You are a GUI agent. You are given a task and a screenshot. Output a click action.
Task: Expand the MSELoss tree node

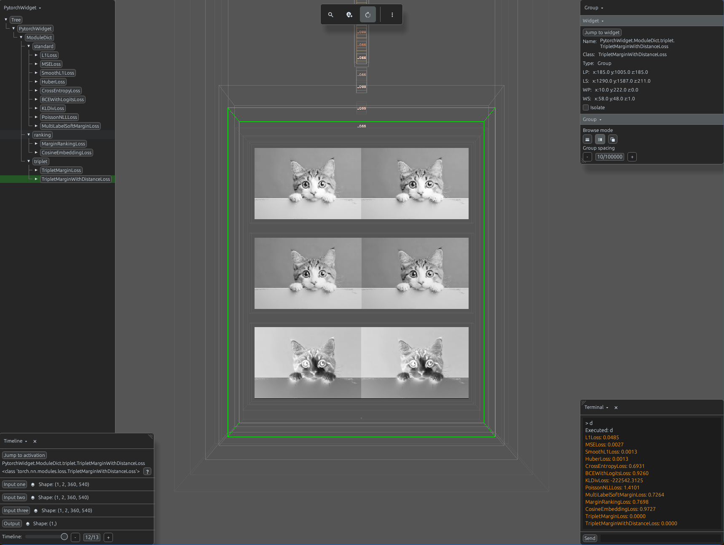tap(36, 64)
